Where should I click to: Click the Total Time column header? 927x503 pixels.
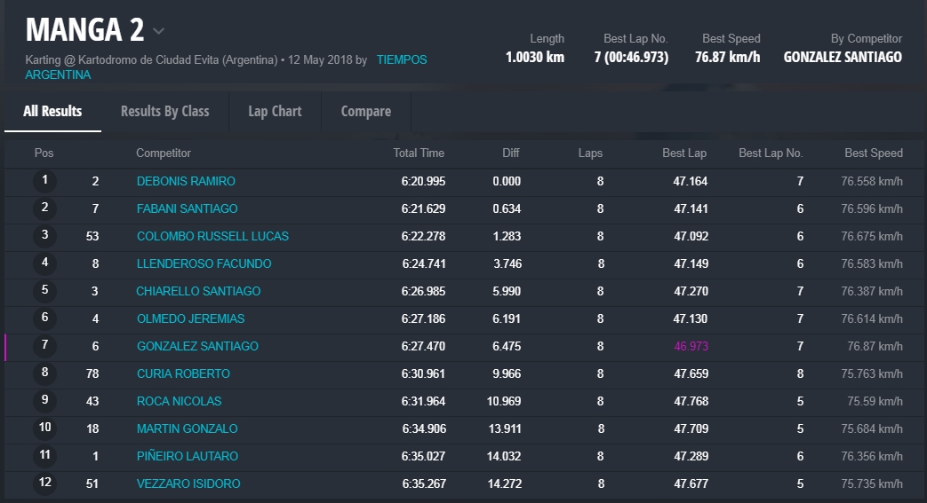[419, 153]
